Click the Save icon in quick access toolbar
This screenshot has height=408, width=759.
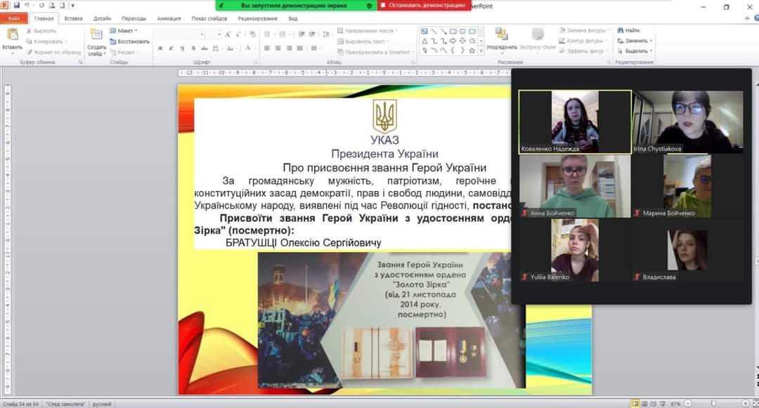pyautogui.click(x=16, y=6)
